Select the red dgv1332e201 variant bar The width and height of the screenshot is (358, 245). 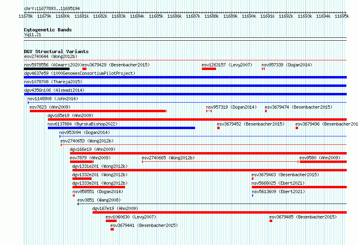coord(82,179)
